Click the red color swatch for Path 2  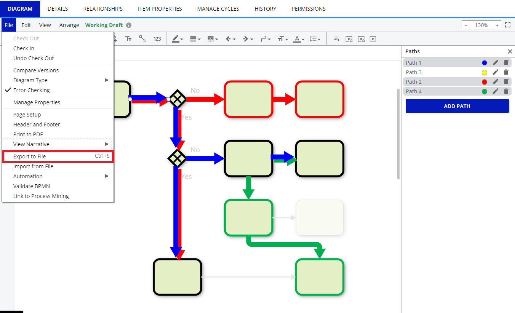(x=485, y=82)
